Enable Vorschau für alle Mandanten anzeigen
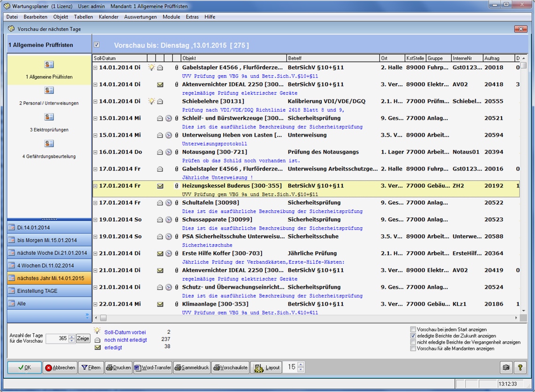 (412, 347)
